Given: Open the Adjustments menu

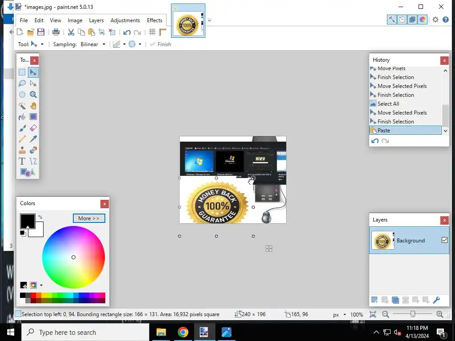Looking at the screenshot, I should 125,20.
